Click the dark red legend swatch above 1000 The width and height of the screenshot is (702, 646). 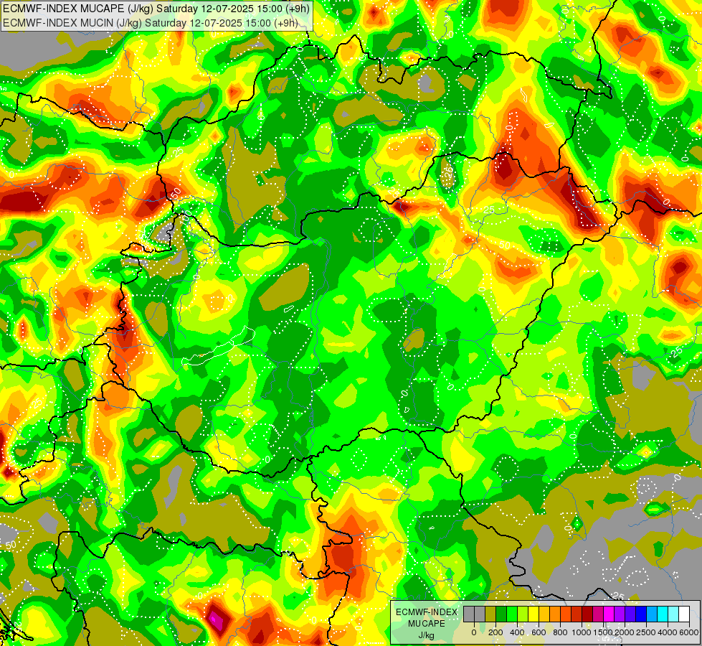[x=588, y=614]
